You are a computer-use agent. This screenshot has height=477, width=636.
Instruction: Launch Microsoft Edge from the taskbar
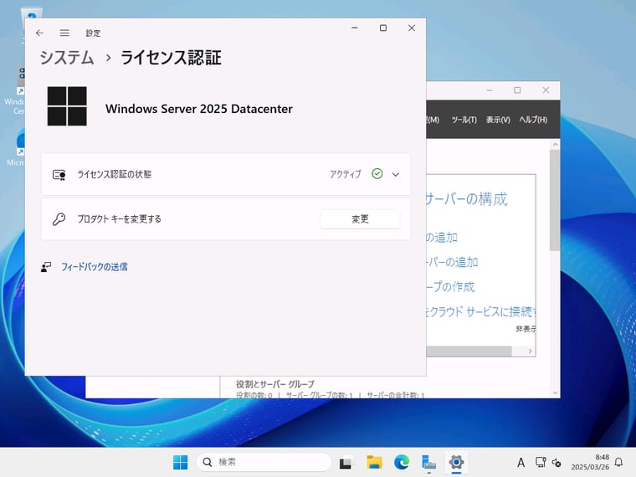tap(402, 462)
